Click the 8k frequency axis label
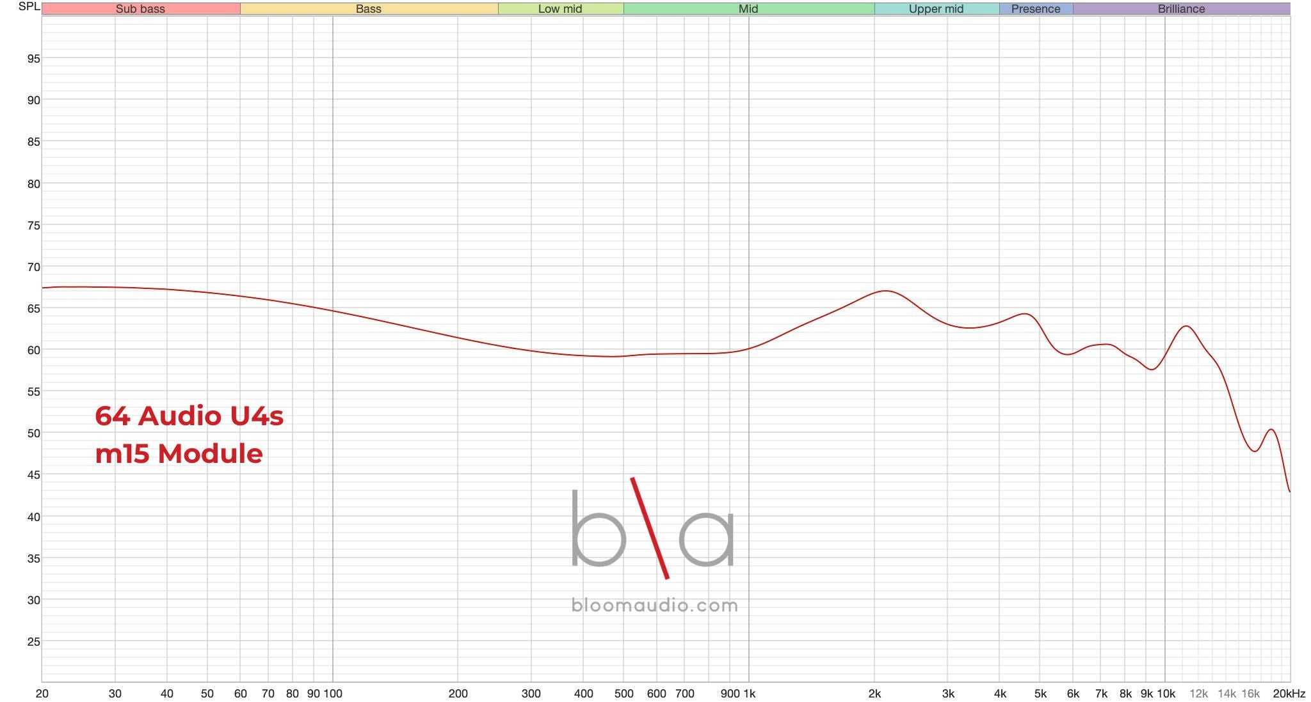 1125,694
